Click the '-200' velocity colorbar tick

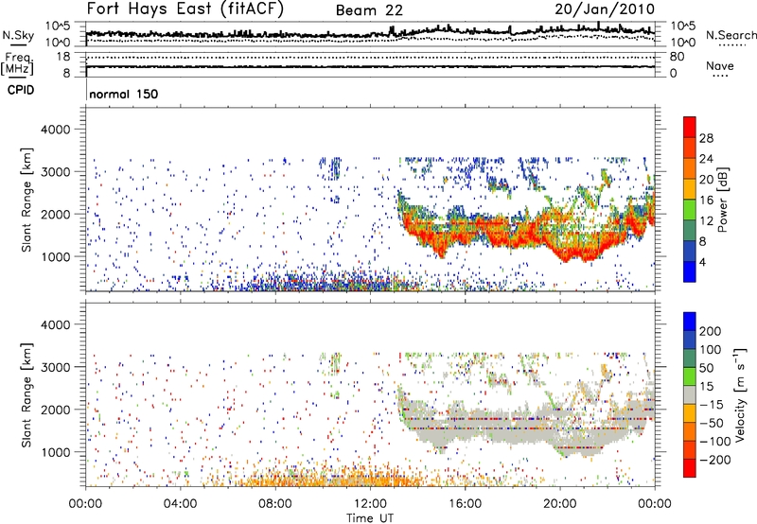(715, 460)
